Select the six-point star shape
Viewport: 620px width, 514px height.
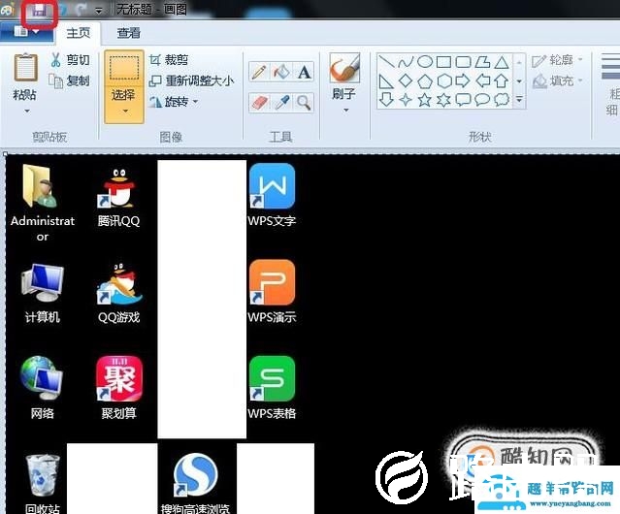tap(443, 100)
